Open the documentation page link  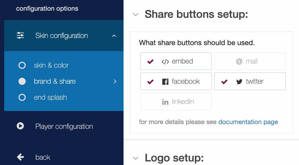(x=248, y=122)
